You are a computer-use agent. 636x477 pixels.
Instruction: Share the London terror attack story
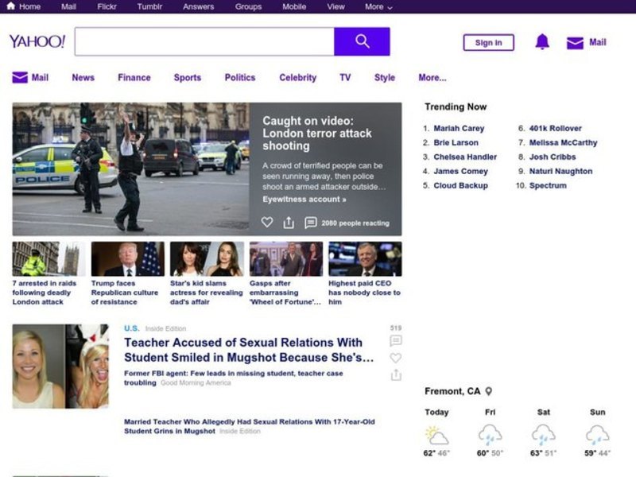289,223
